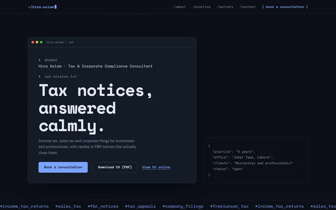Open the ./contact nav link
Screen dimensions: 336x210
tap(247, 7)
